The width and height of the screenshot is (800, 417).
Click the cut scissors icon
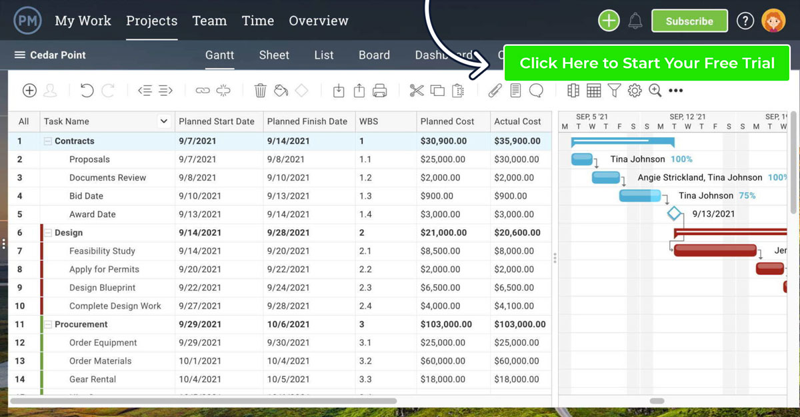point(417,91)
